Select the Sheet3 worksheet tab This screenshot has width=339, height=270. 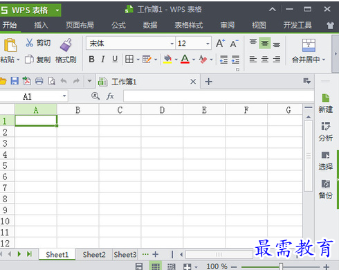[125, 255]
